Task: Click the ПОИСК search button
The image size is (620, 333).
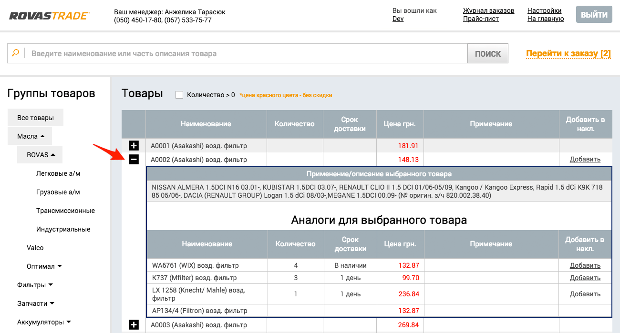Action: 488,54
